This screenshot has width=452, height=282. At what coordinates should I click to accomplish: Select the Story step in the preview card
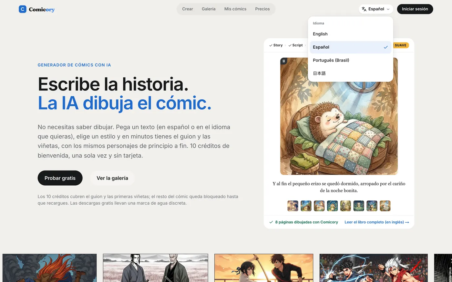click(x=276, y=45)
